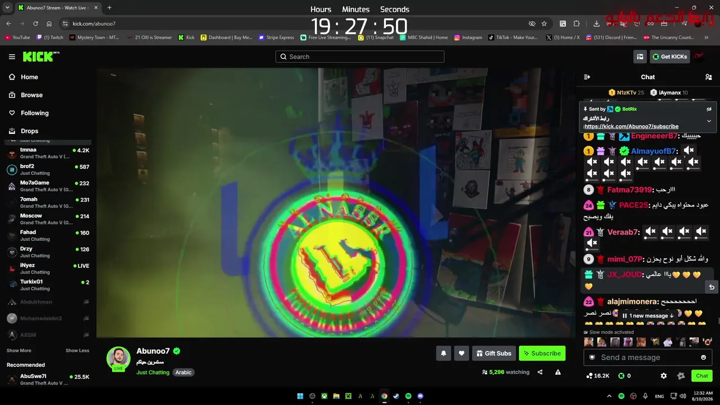
Task: Click the first quick emote in chat
Action: coord(589,342)
